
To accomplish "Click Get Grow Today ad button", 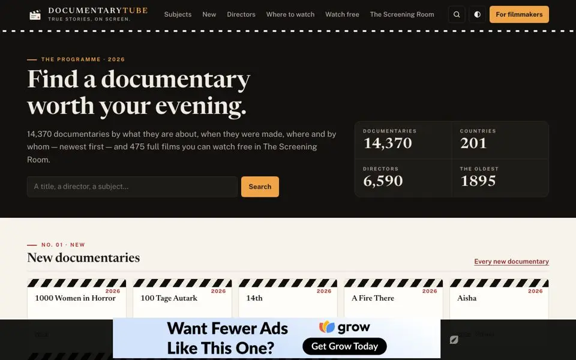I will (344, 346).
